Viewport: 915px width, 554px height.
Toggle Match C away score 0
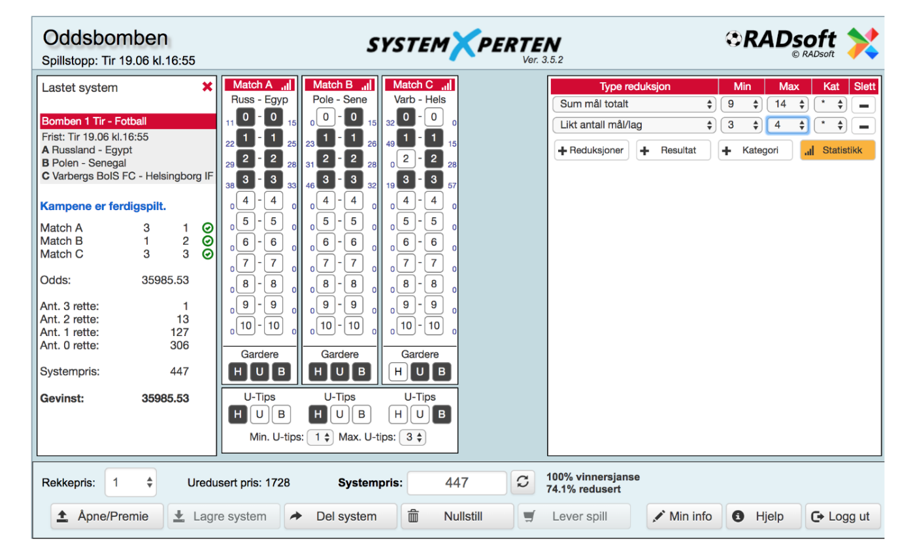click(x=433, y=117)
